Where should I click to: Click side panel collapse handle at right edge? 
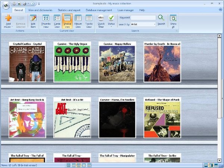pos(223,98)
